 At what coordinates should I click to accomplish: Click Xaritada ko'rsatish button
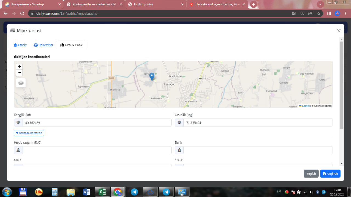29,133
